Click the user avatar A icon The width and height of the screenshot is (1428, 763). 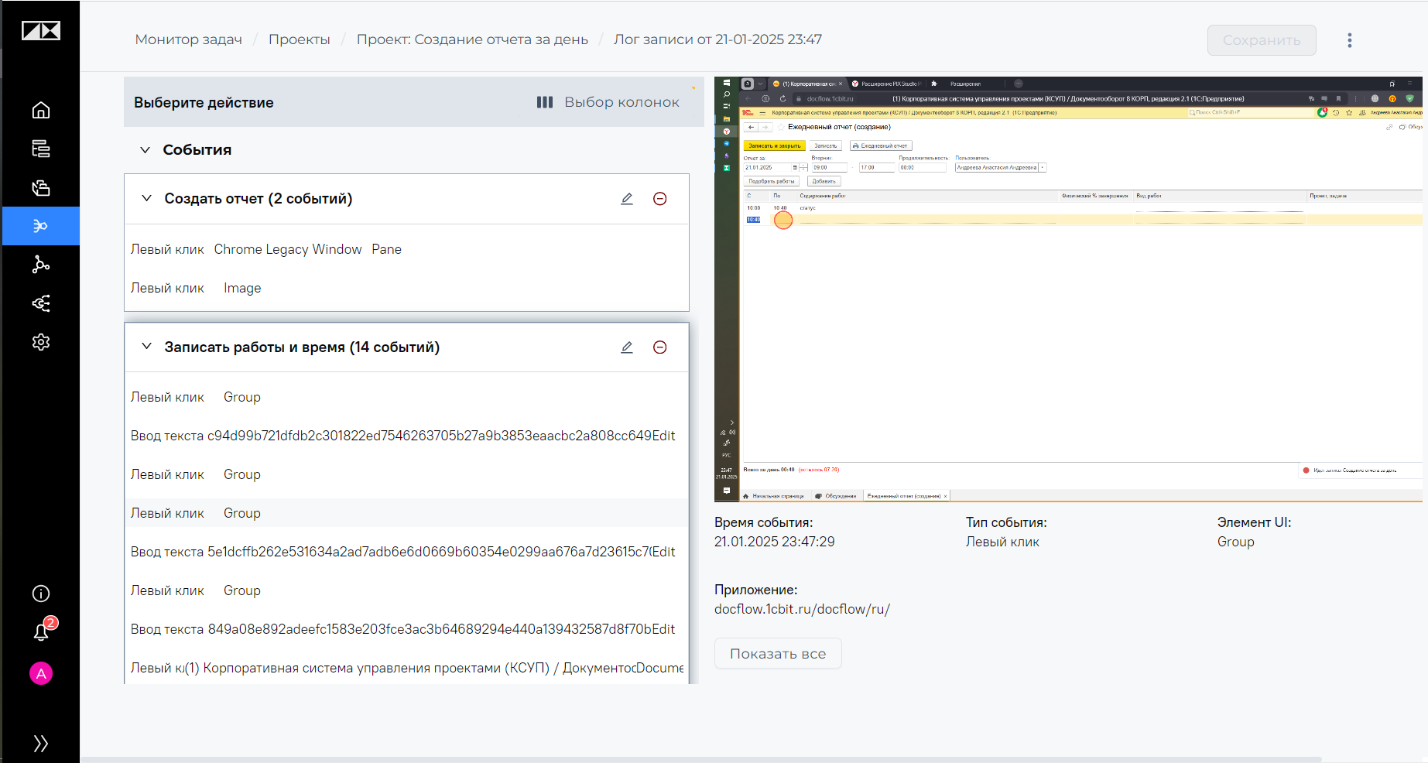[41, 673]
